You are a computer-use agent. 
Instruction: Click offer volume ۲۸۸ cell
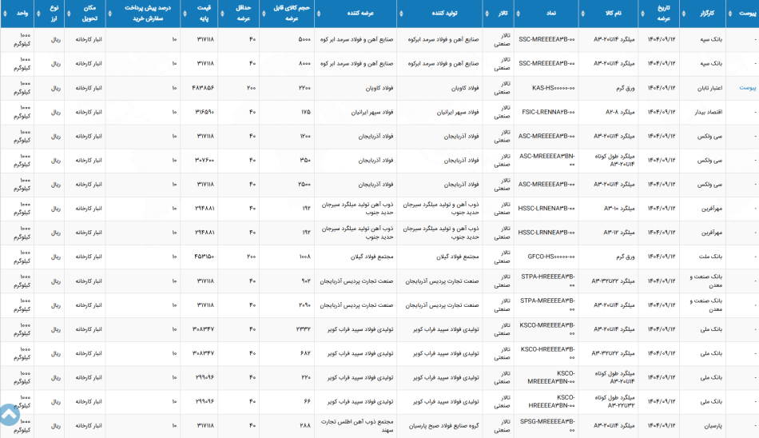pyautogui.click(x=287, y=426)
